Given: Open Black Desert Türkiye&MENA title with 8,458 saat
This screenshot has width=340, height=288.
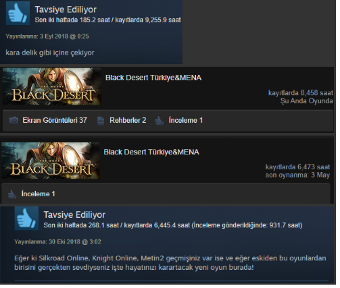Looking at the screenshot, I should pyautogui.click(x=153, y=78).
